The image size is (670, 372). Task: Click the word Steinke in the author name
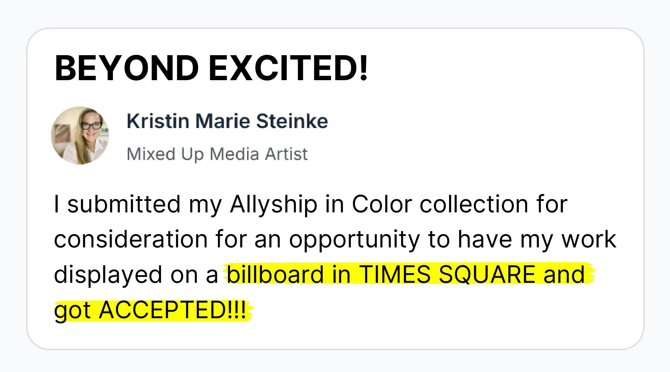[292, 121]
